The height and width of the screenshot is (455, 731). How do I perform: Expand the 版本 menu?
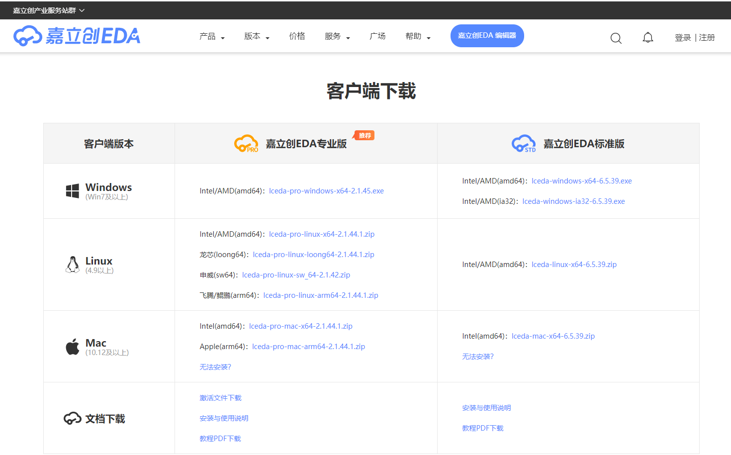point(257,36)
